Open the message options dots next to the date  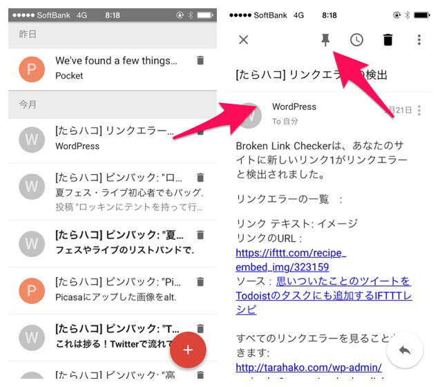coord(419,111)
